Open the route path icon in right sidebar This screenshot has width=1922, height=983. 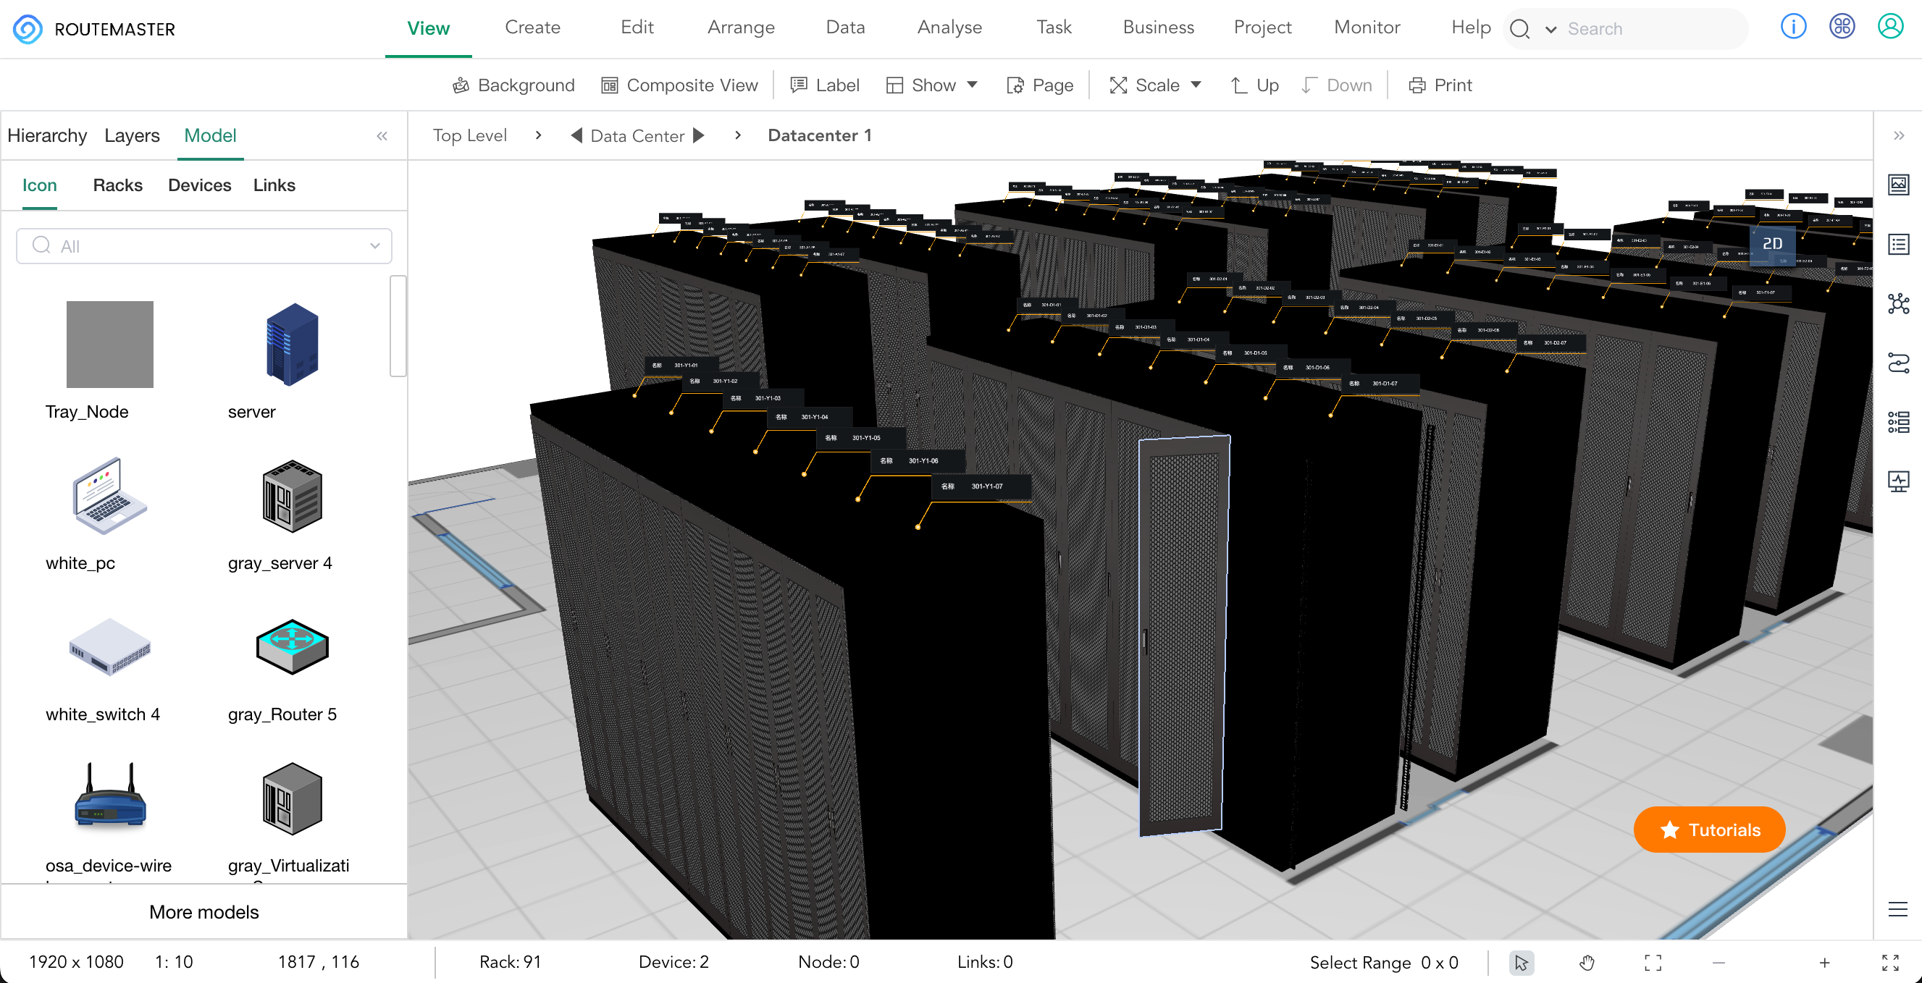[x=1898, y=363]
